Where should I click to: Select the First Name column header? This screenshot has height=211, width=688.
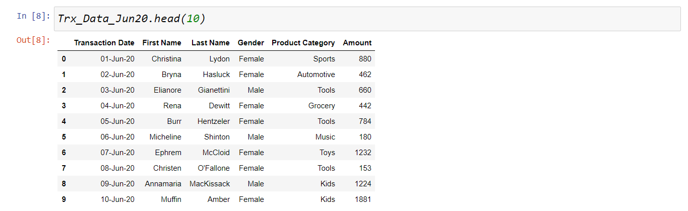tap(162, 43)
